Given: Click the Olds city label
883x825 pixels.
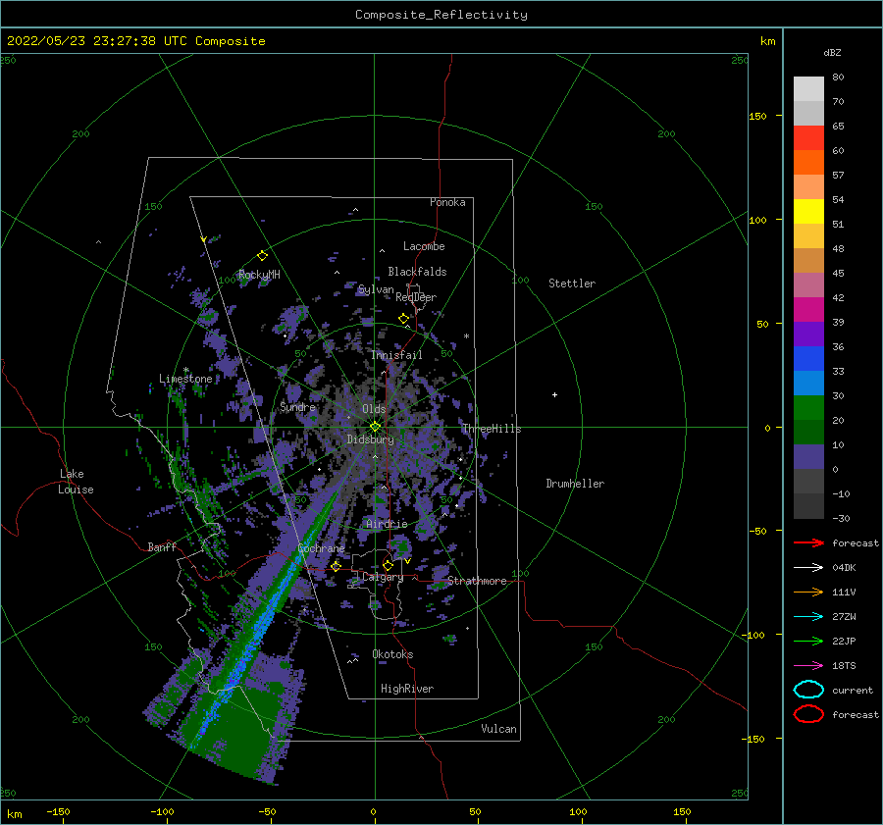Looking at the screenshot, I should (374, 409).
